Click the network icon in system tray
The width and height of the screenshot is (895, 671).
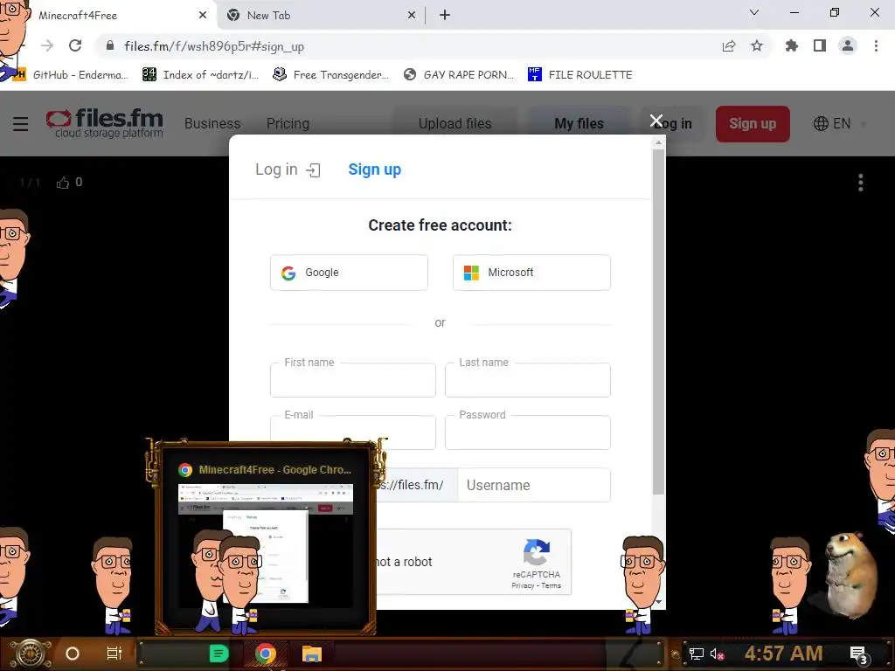tap(696, 654)
